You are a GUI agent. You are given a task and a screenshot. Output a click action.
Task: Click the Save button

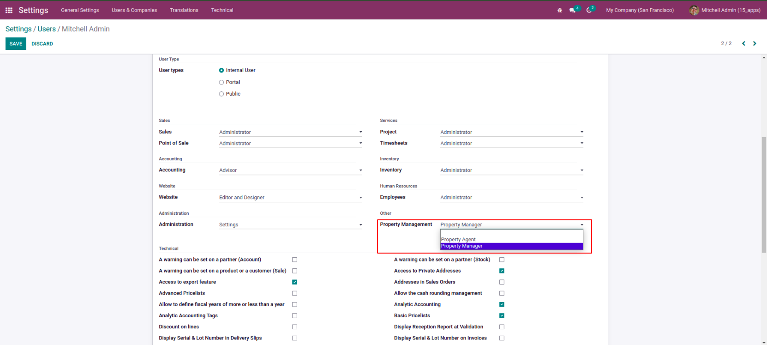coord(16,44)
